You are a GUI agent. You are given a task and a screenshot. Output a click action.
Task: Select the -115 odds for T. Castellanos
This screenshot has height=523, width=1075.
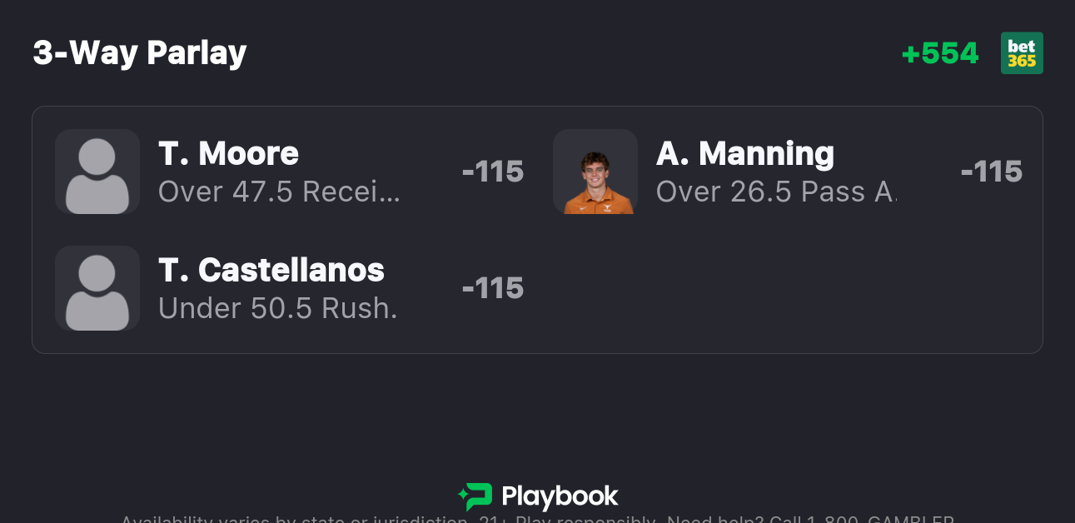[492, 288]
